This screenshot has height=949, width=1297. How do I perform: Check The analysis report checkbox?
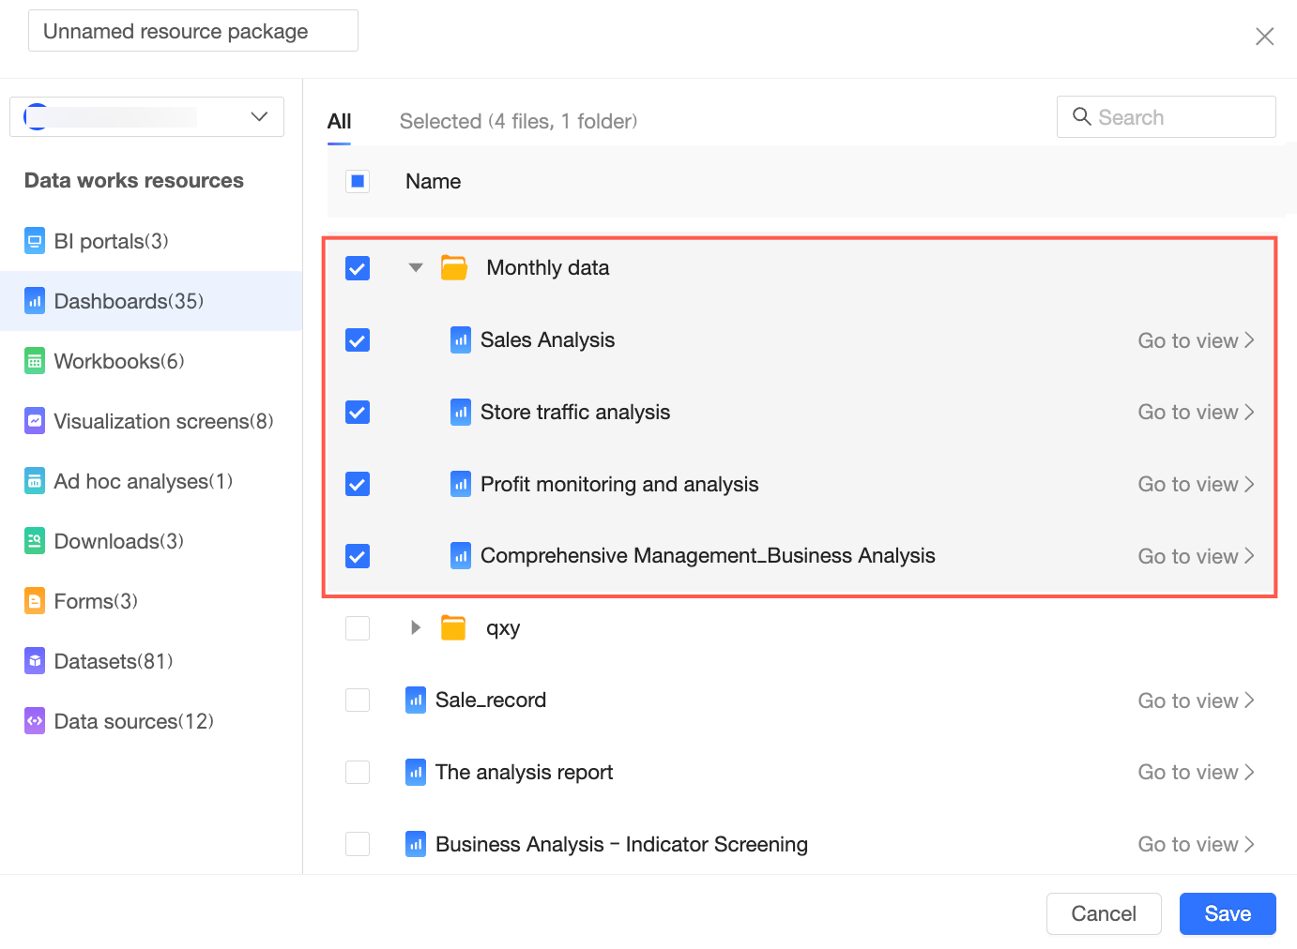pos(358,773)
